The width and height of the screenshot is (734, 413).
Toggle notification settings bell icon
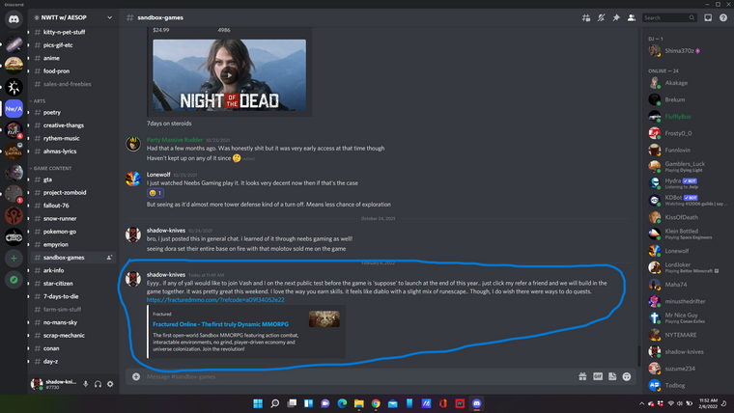(x=601, y=17)
